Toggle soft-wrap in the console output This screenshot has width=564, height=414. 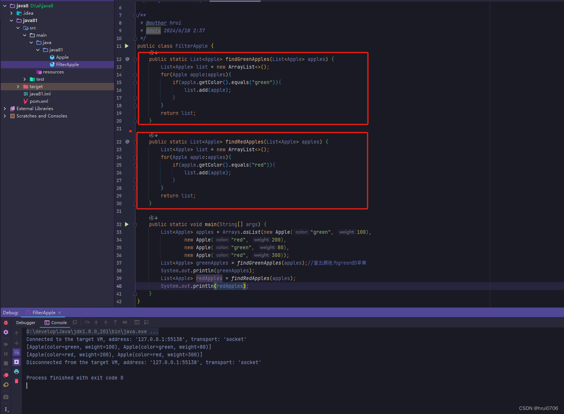click(x=17, y=353)
